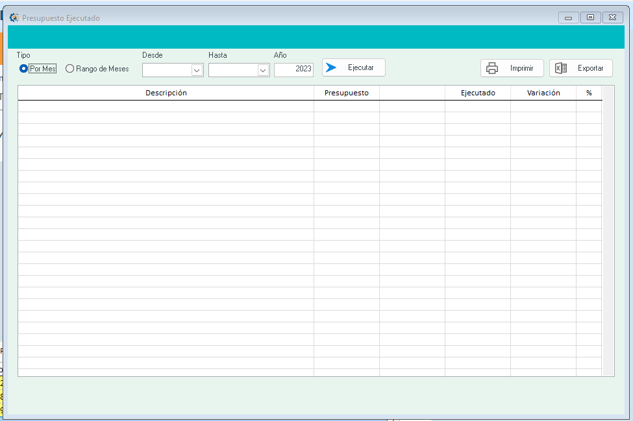Click the % column header

point(589,93)
